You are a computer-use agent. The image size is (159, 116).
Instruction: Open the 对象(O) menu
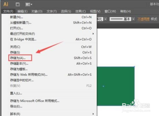pos(37,11)
